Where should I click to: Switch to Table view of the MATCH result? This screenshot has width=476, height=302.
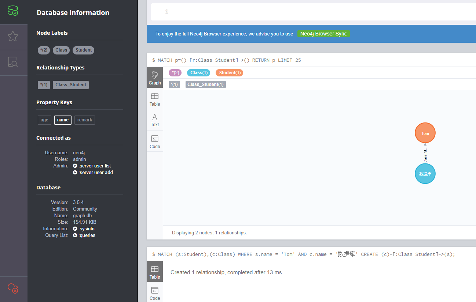click(154, 99)
